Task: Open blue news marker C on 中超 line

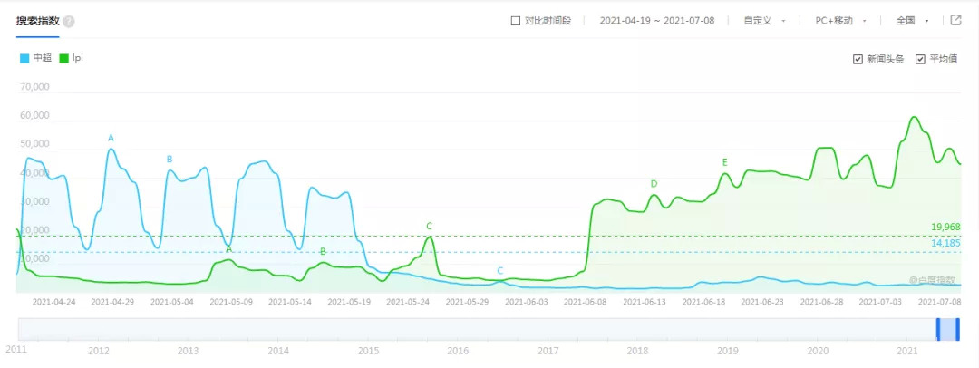Action: click(499, 271)
